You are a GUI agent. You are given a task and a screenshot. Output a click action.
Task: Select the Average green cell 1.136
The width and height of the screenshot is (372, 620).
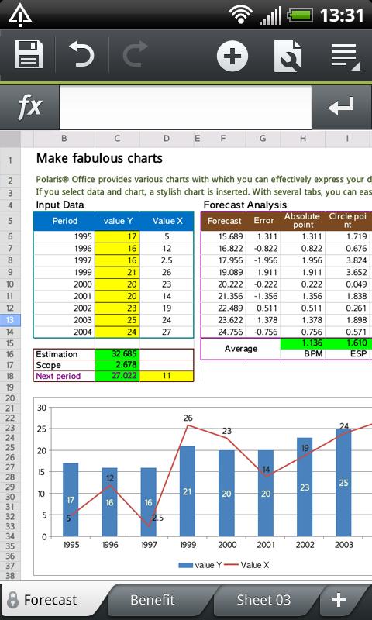pos(303,343)
